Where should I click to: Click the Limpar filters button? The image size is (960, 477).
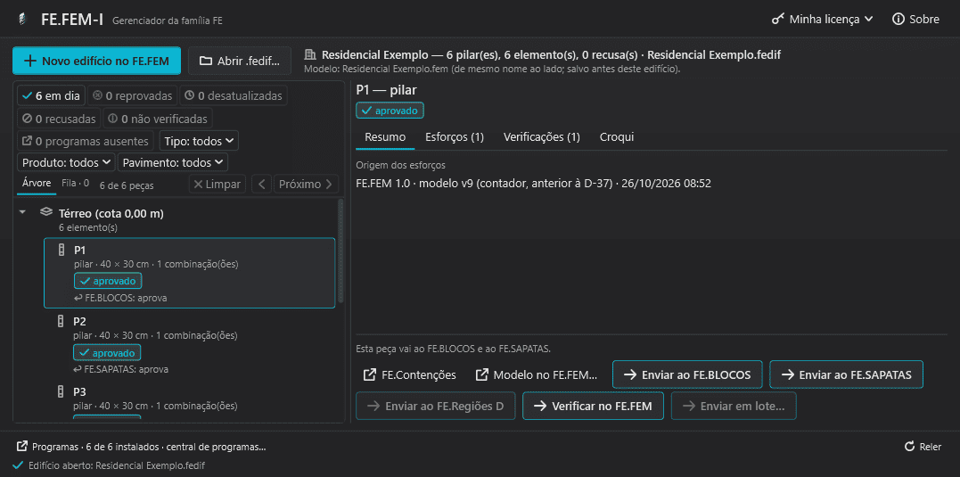click(x=217, y=184)
